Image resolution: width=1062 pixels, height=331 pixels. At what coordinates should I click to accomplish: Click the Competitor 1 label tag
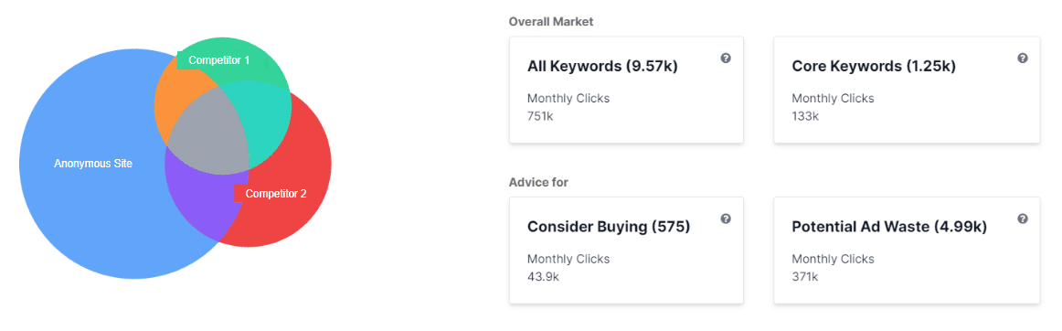coord(214,59)
